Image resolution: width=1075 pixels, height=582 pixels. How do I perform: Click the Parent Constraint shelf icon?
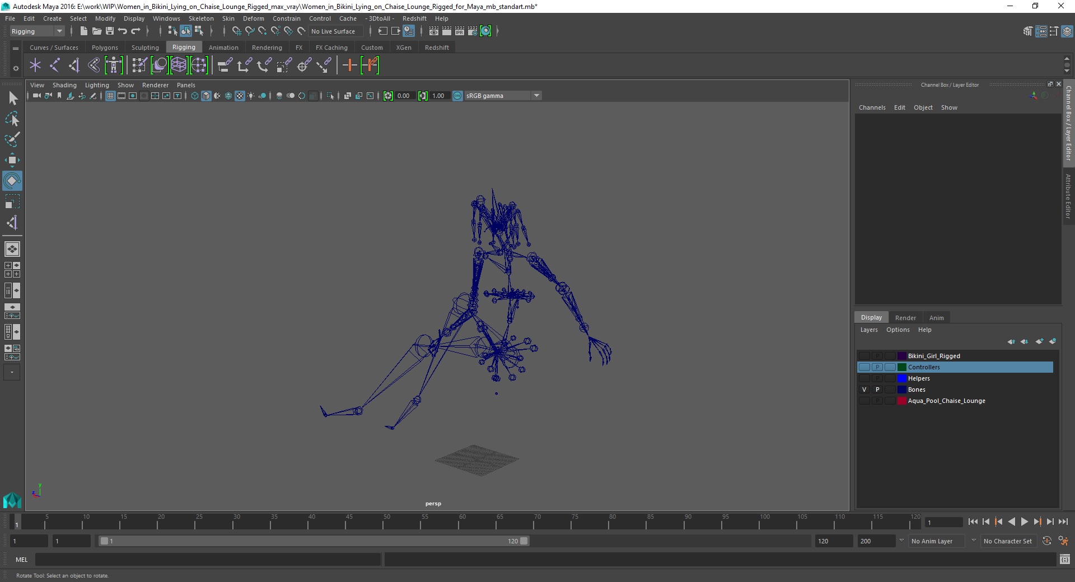pos(225,65)
